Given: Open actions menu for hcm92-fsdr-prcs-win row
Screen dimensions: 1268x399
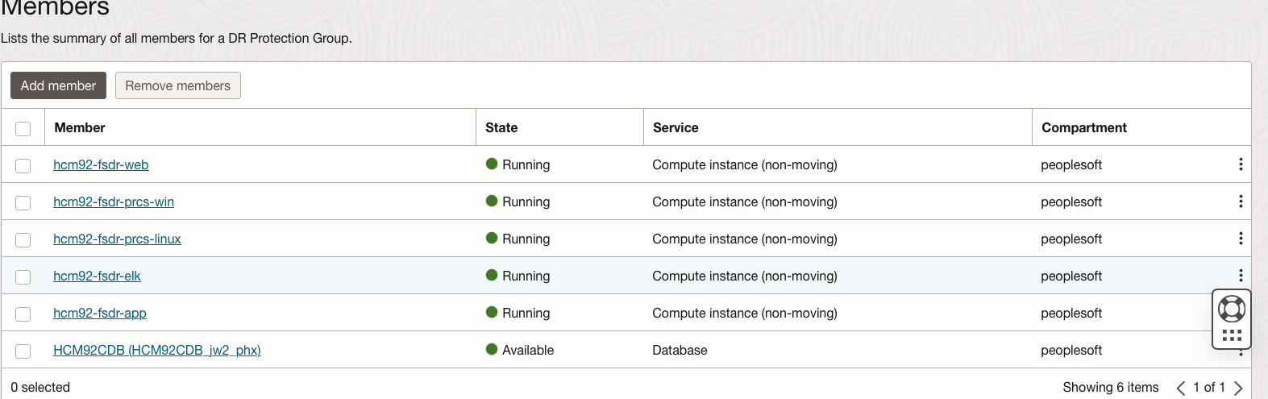Looking at the screenshot, I should coord(1241,202).
